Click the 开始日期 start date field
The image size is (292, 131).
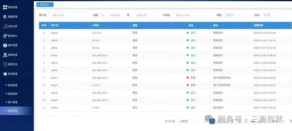115,15
